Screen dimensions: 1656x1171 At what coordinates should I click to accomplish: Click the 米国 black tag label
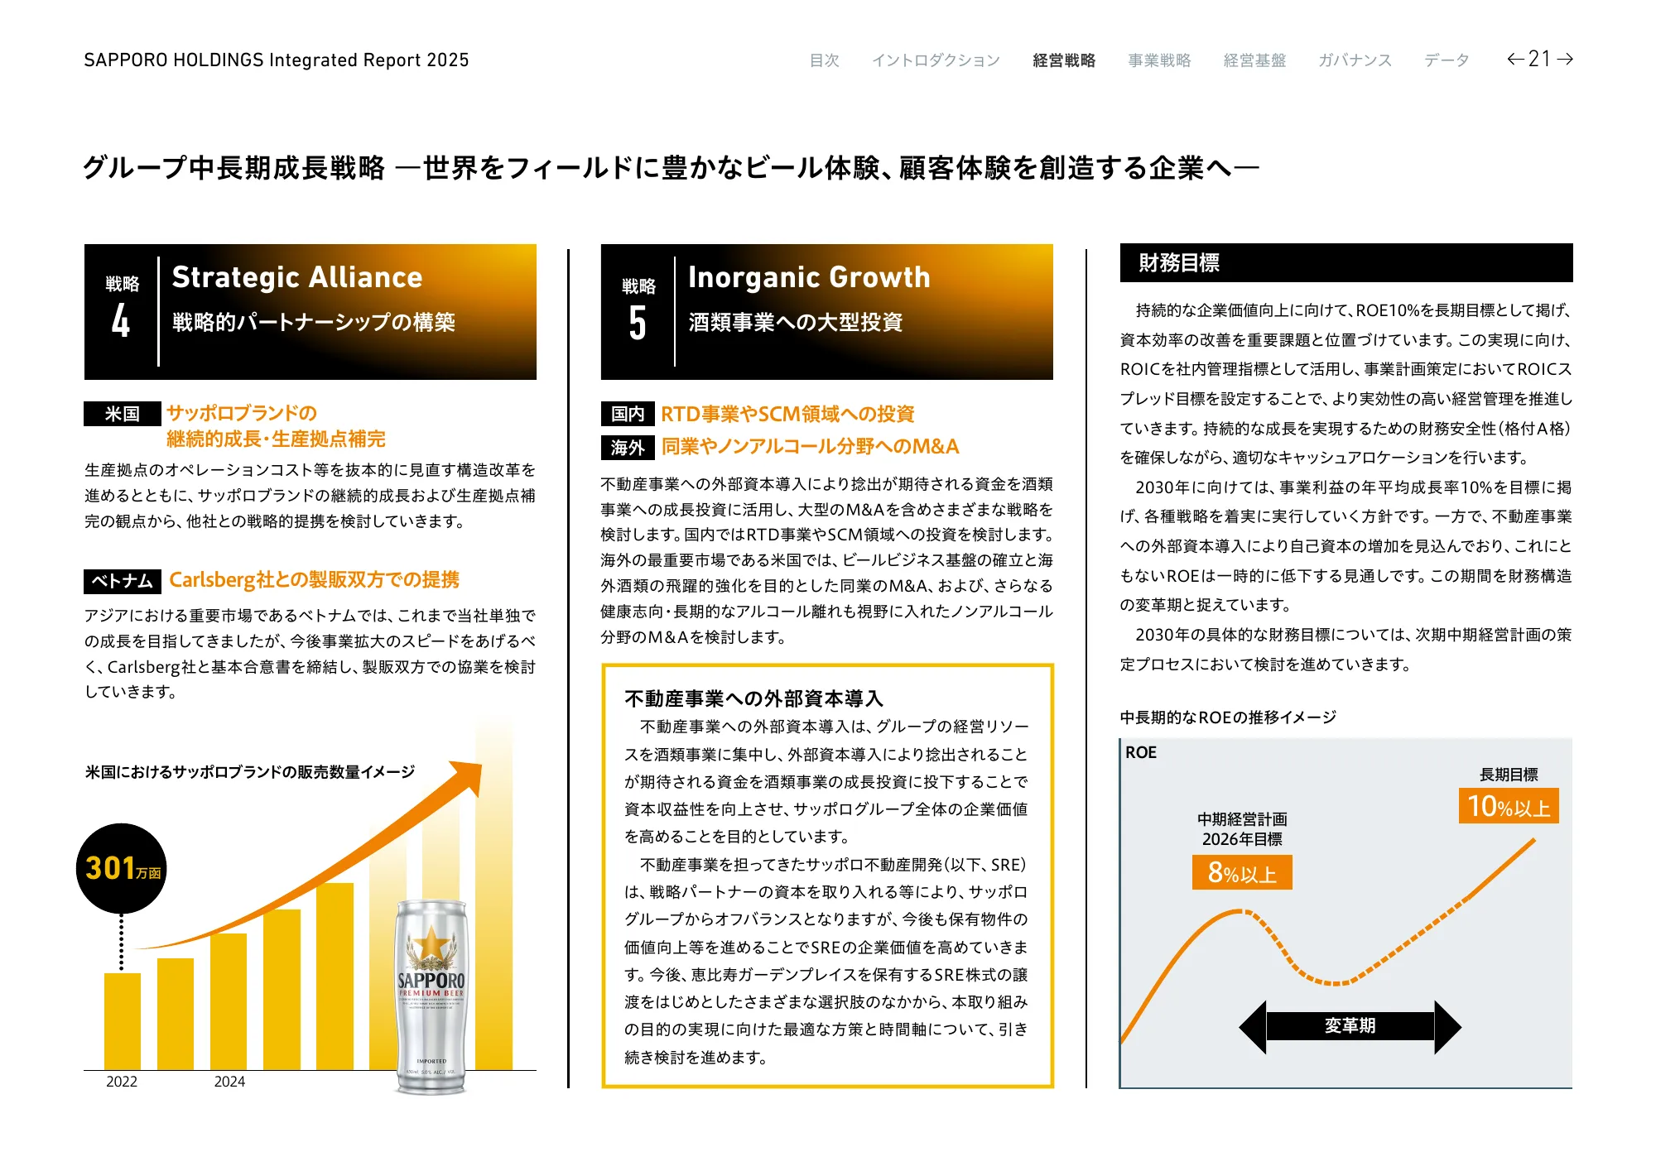pos(122,414)
